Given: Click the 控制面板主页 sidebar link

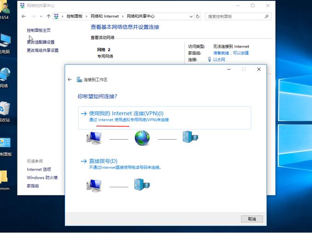Looking at the screenshot, I should [39, 30].
